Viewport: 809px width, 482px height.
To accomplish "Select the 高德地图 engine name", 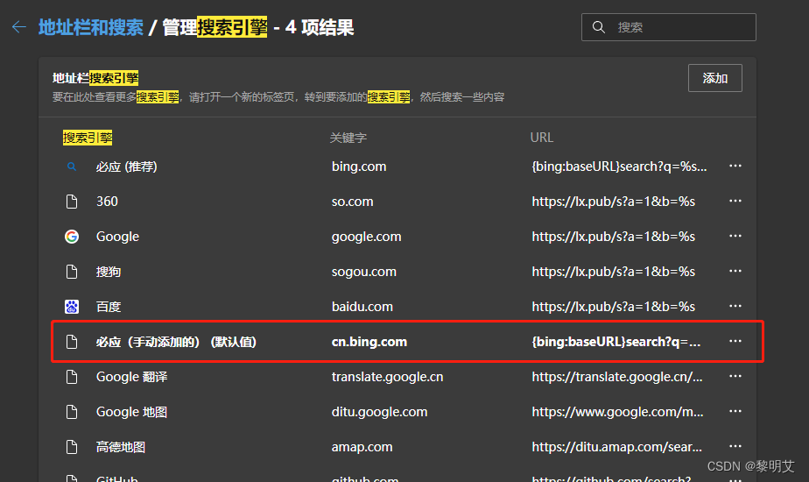I will click(121, 448).
